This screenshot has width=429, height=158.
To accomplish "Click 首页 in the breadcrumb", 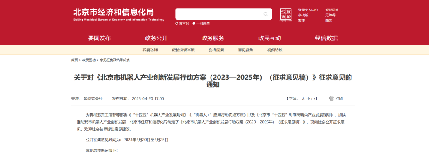I will [x=74, y=60].
